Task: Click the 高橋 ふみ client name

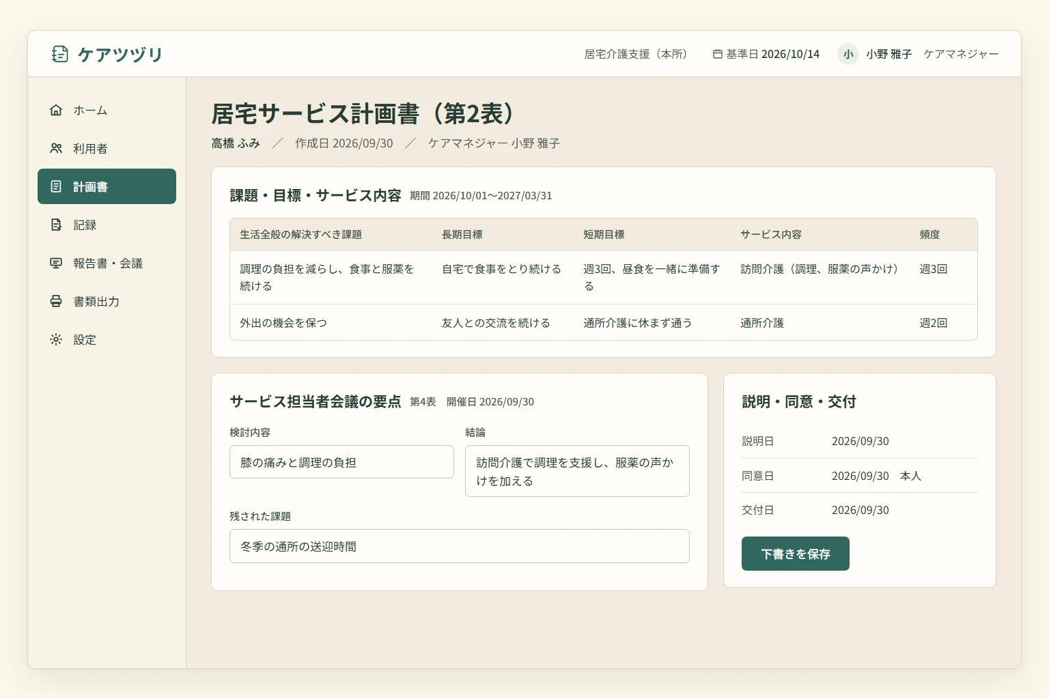Action: click(236, 143)
